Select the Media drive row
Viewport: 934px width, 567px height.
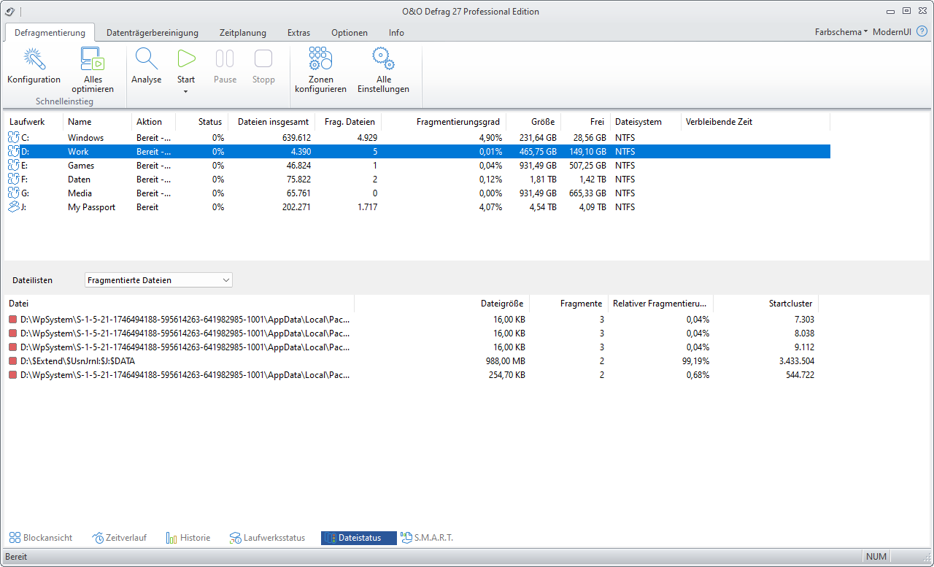click(x=417, y=193)
